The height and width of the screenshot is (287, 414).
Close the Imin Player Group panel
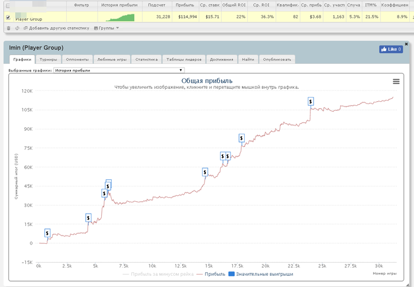406,44
